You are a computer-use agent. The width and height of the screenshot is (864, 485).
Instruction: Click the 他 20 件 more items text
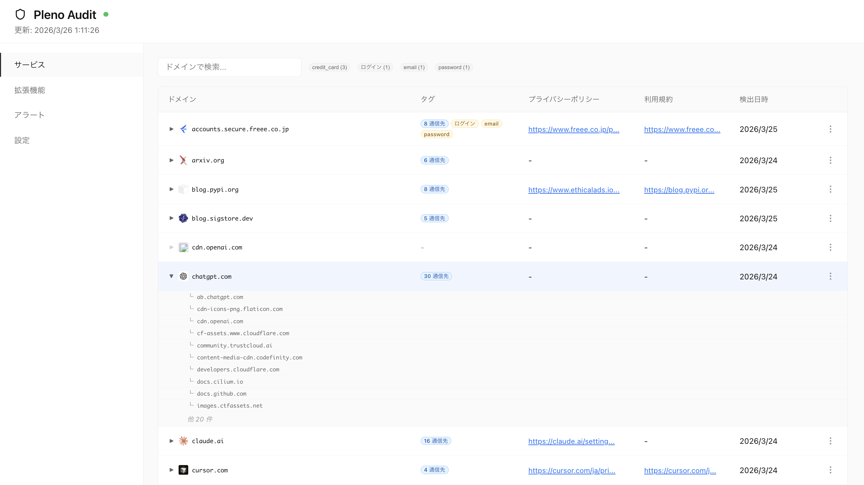point(200,419)
